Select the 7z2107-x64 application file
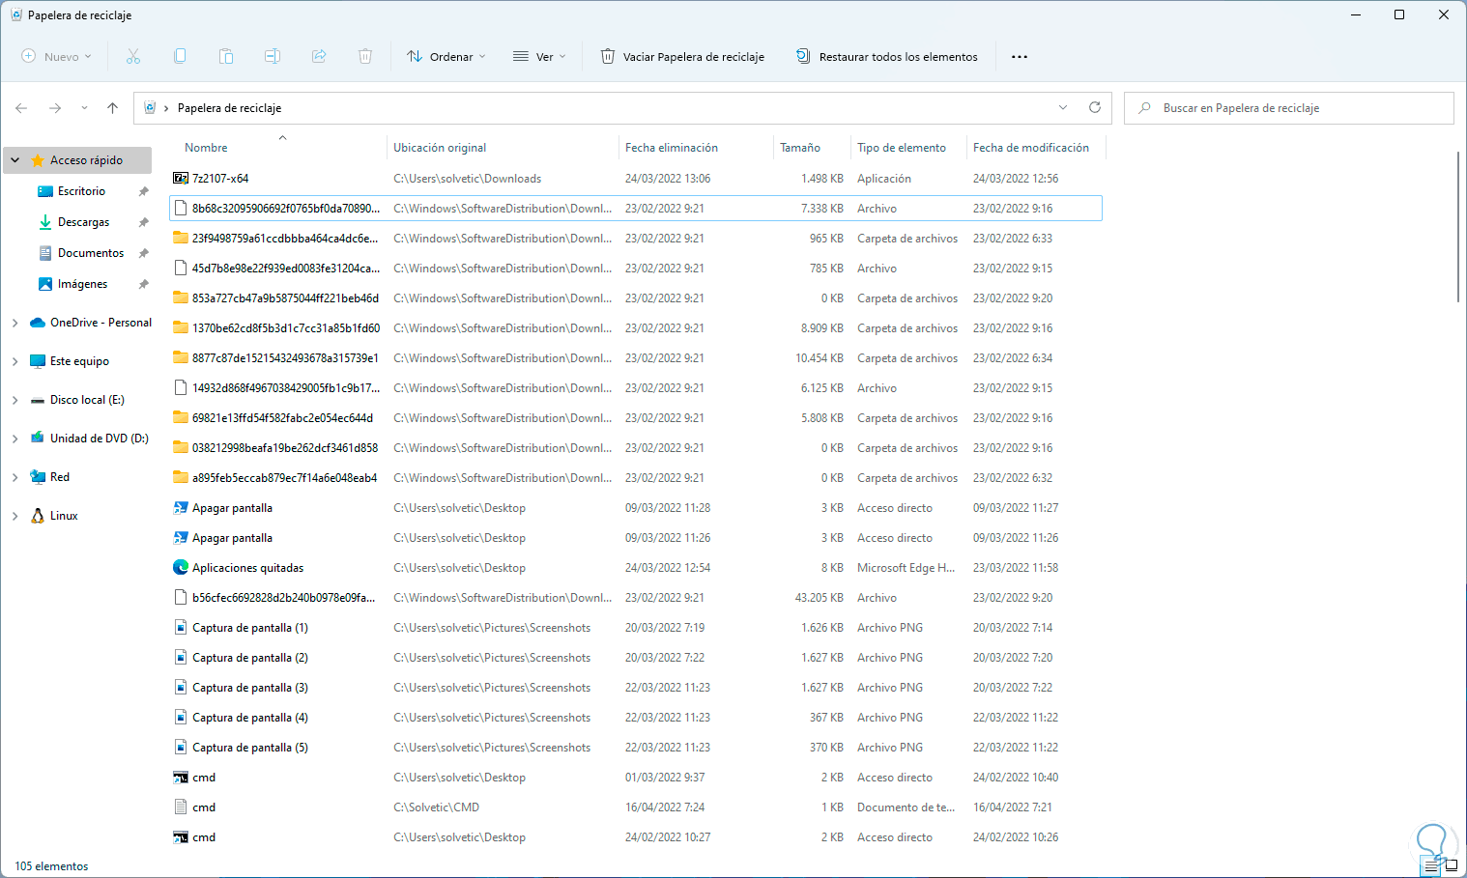Image resolution: width=1467 pixels, height=878 pixels. tap(220, 179)
